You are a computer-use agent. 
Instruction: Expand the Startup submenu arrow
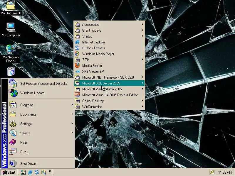coord(142,36)
